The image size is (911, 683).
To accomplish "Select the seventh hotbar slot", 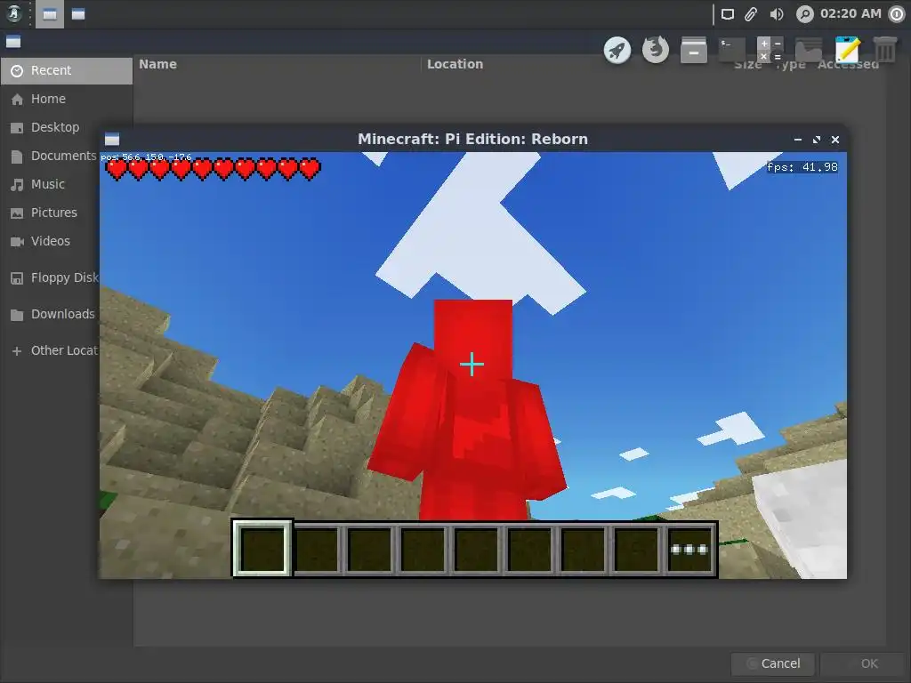I will coord(584,550).
